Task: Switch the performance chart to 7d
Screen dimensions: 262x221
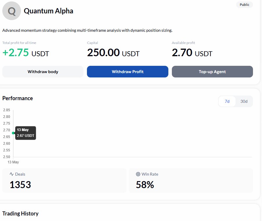Action: click(227, 101)
